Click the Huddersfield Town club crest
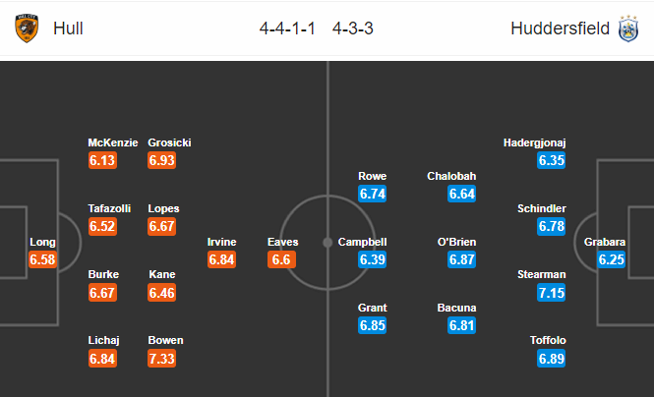The image size is (654, 397). (x=628, y=28)
